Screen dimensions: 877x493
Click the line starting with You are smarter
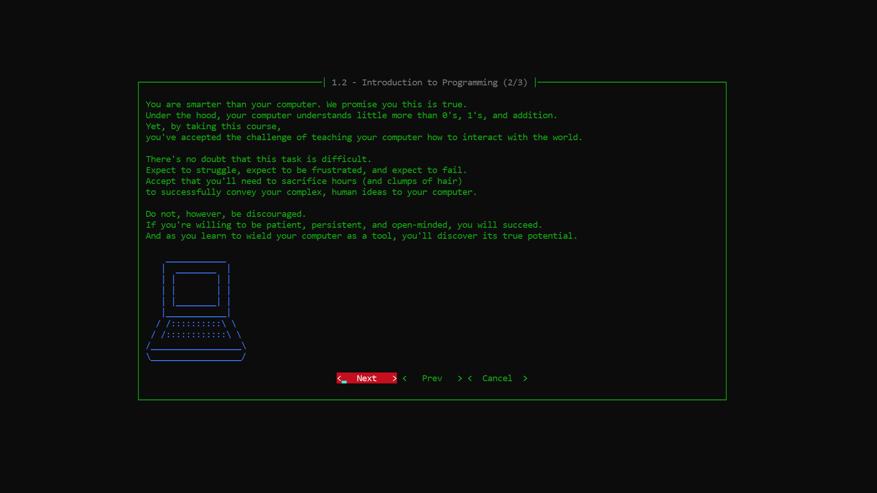(306, 104)
